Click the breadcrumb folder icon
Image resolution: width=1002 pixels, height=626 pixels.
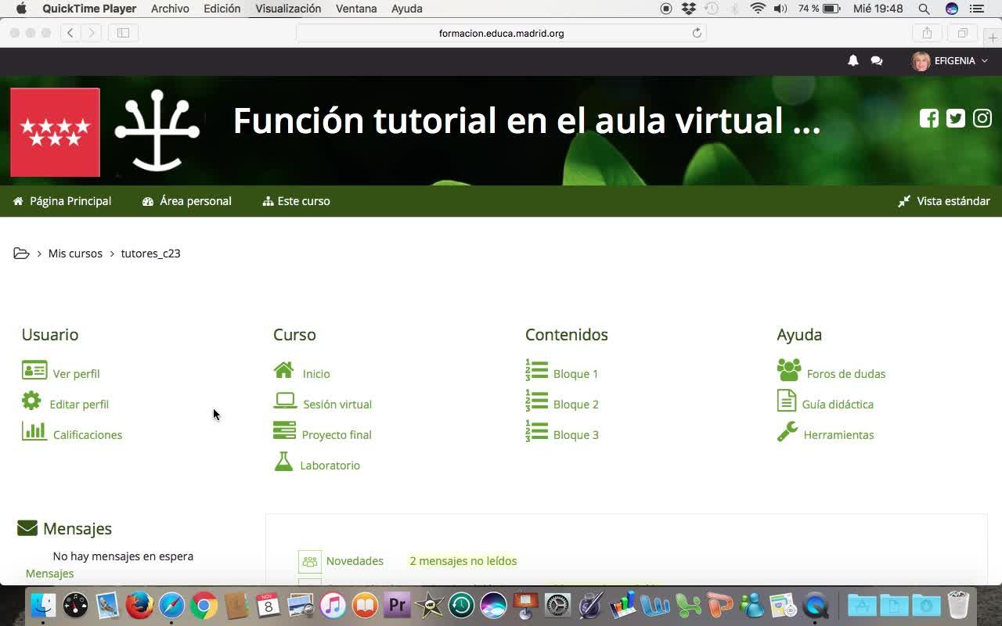[22, 254]
